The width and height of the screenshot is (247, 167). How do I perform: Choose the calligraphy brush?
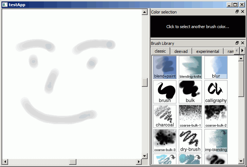pyautogui.click(x=216, y=92)
